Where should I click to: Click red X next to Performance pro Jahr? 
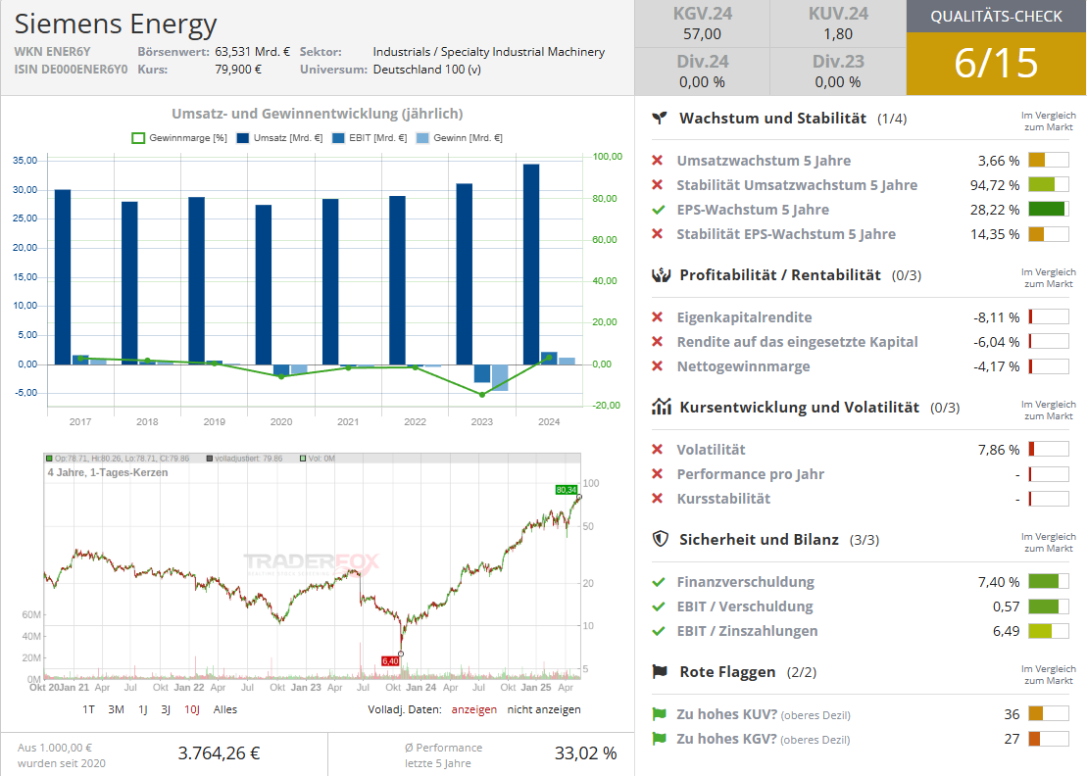tap(657, 474)
